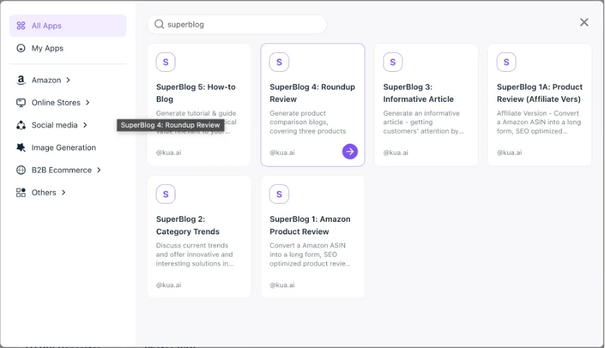Click the purple arrow on SuperBlog 4 card

350,151
